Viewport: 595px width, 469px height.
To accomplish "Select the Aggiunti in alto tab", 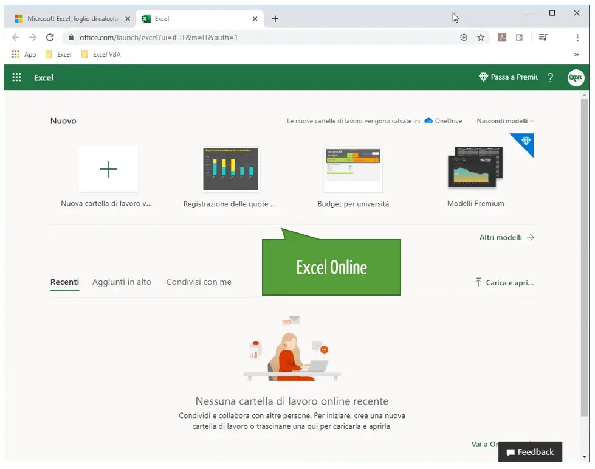I will click(122, 282).
